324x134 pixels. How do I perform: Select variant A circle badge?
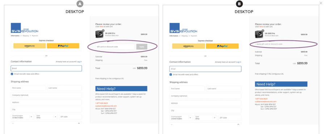click(x=80, y=4)
